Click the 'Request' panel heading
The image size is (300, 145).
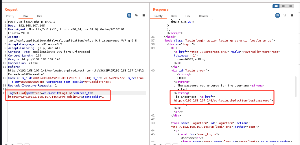[11, 10]
